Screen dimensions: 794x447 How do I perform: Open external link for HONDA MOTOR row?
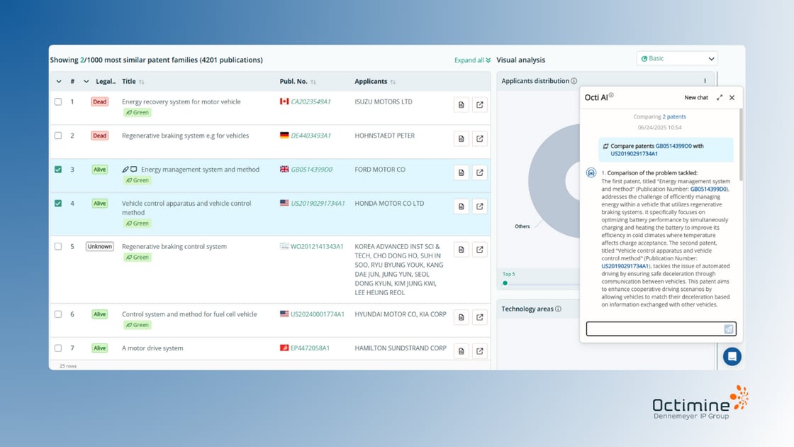tap(479, 206)
